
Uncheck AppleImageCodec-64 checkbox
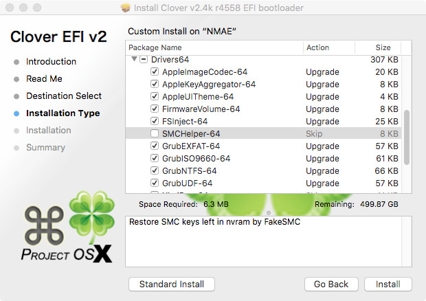click(x=155, y=71)
